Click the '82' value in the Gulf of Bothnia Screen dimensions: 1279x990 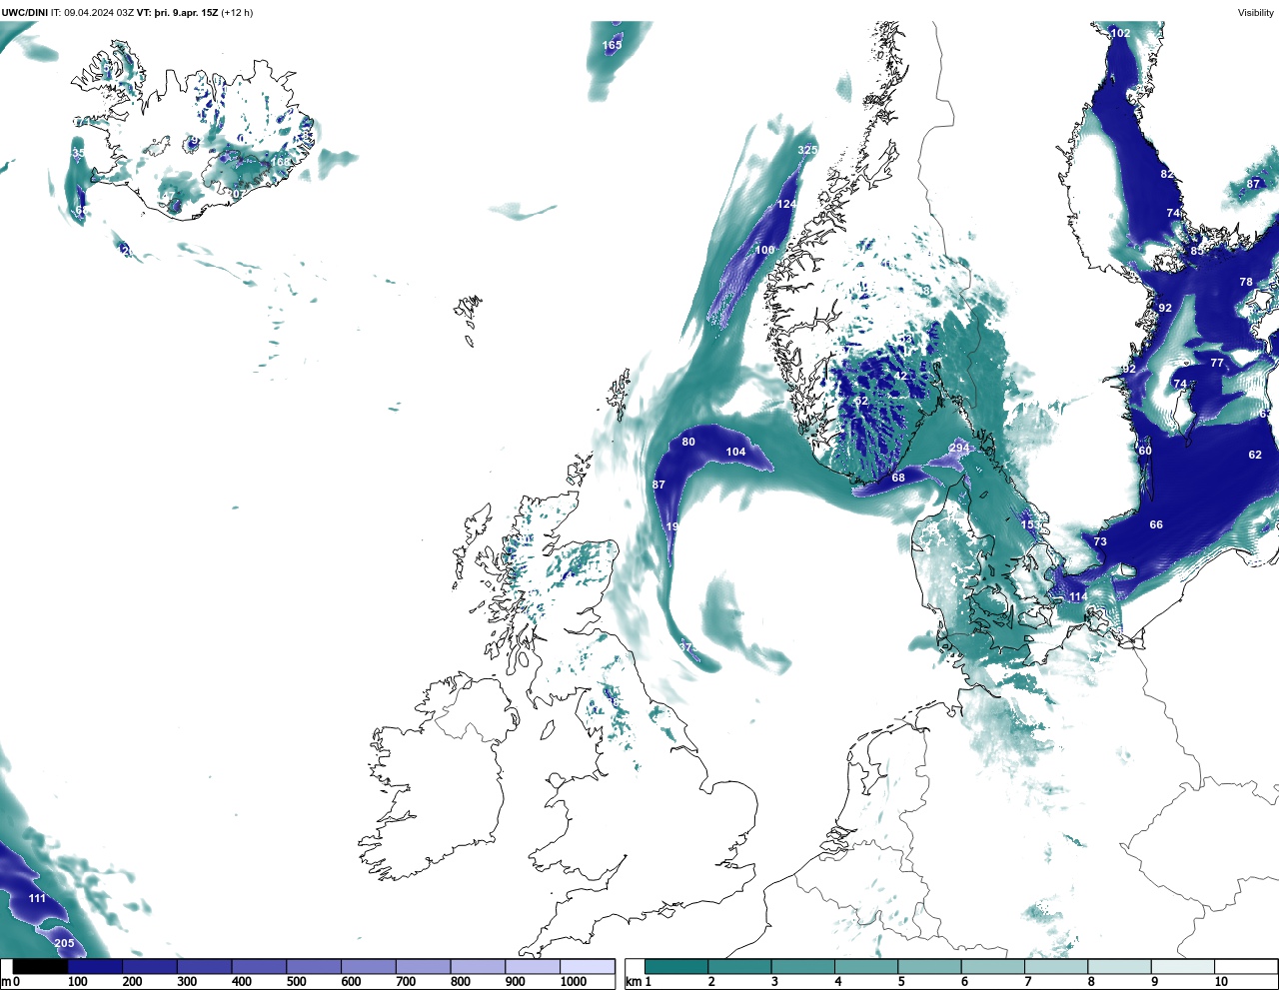[x=1167, y=174]
